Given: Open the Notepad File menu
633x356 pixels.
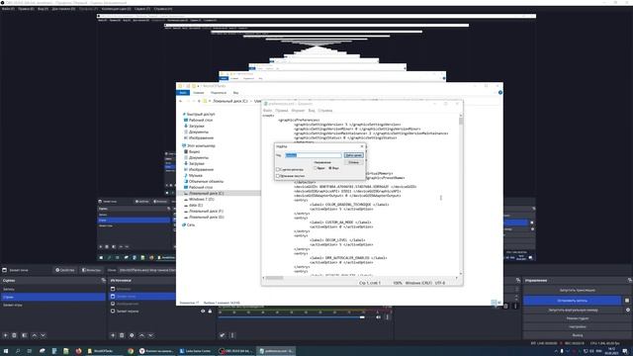Looking at the screenshot, I should coord(267,110).
